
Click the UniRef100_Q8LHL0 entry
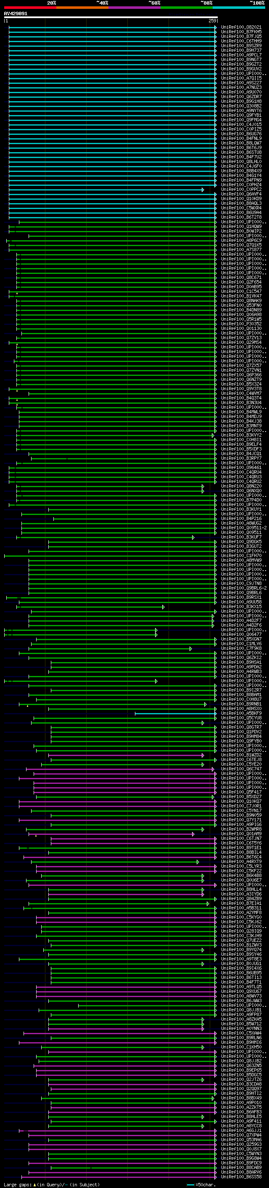pos(241,161)
